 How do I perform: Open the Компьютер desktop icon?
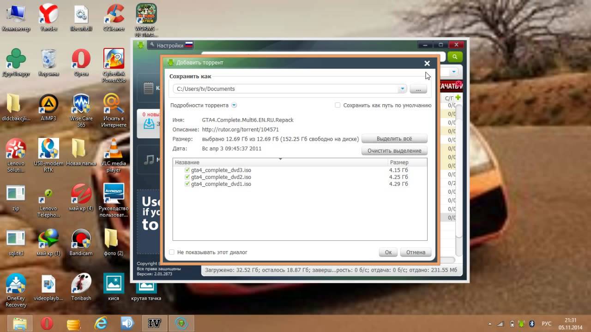click(16, 18)
